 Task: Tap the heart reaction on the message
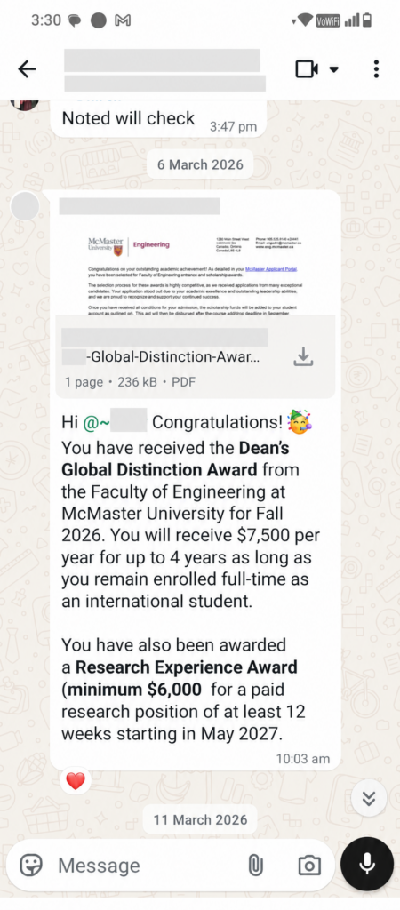pyautogui.click(x=76, y=781)
